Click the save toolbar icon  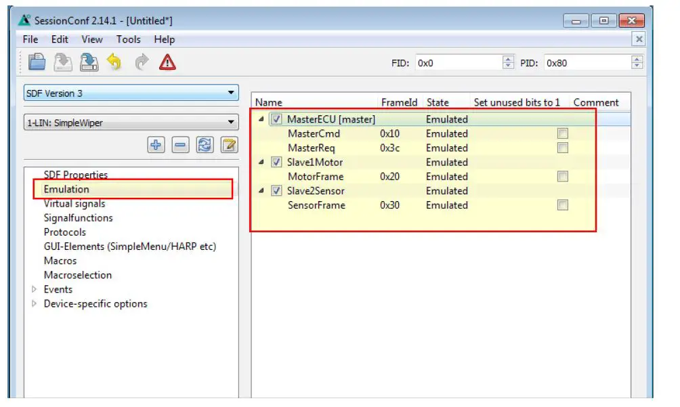tap(63, 62)
